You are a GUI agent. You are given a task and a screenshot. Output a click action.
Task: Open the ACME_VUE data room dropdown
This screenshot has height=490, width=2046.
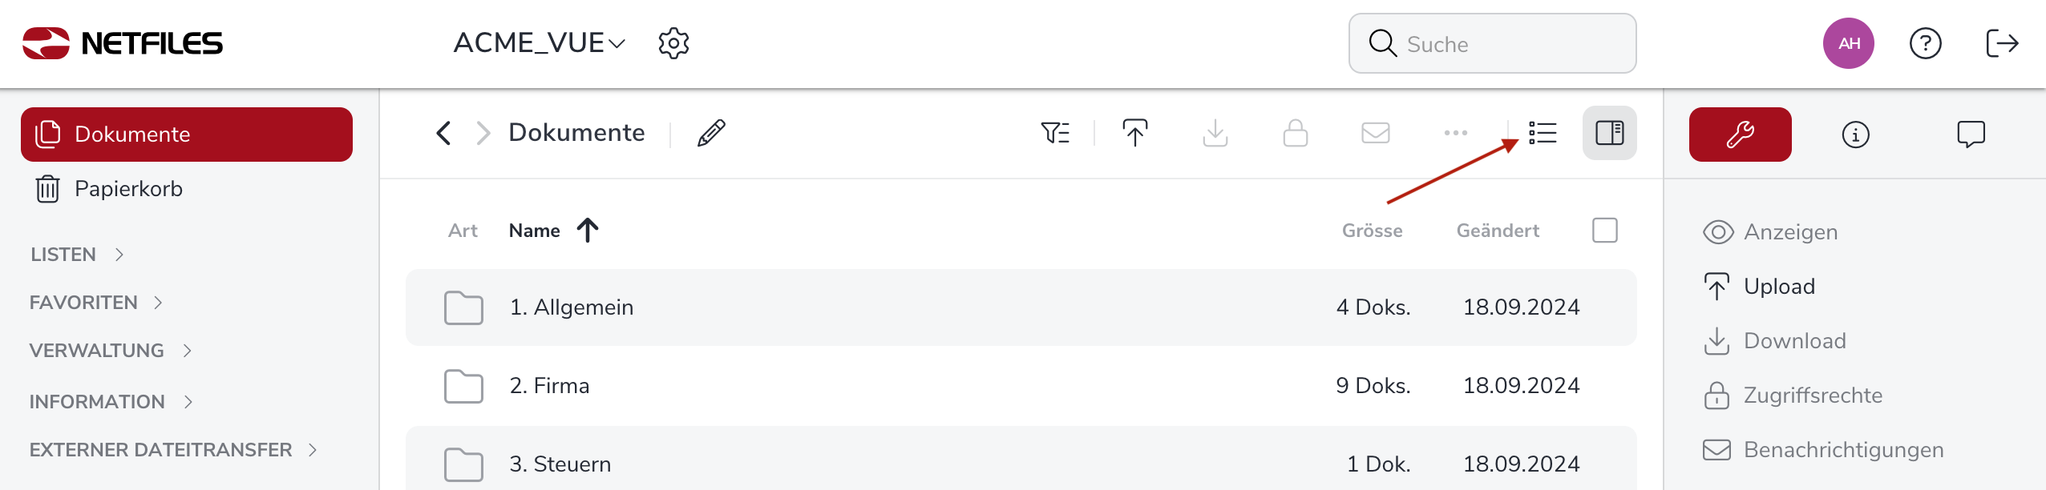(x=539, y=43)
